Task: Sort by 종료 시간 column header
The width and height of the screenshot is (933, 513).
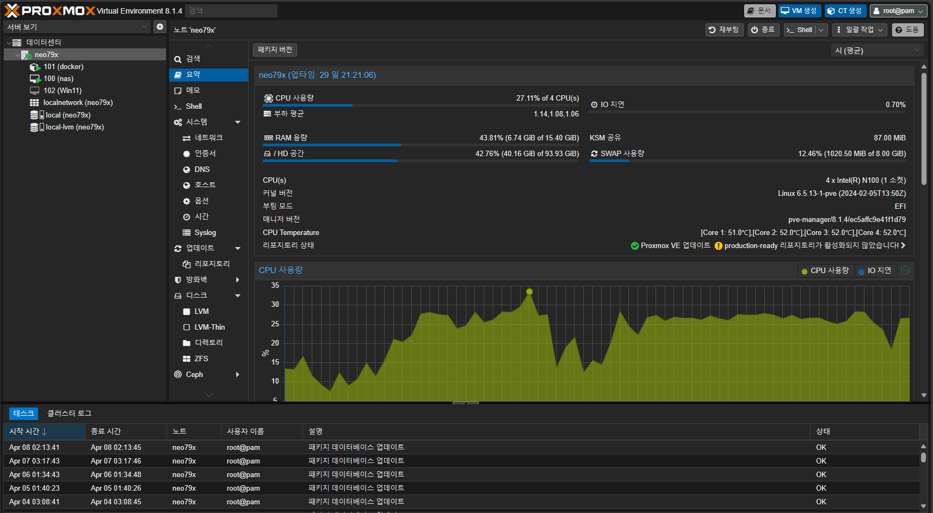Action: (126, 431)
